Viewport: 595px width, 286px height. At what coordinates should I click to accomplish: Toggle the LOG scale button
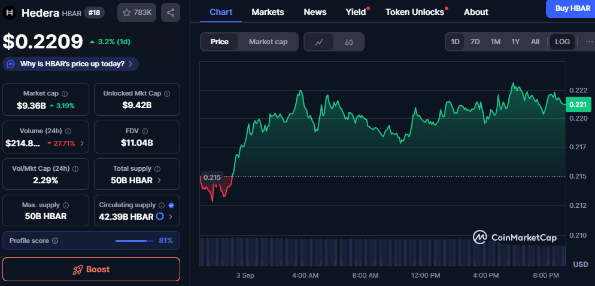tap(562, 42)
